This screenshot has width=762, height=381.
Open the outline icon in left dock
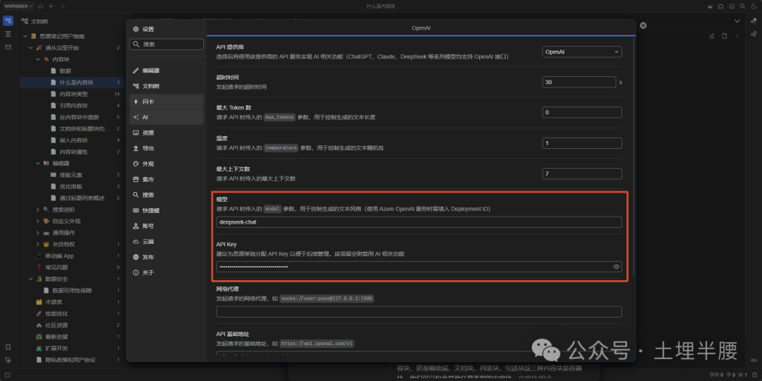(x=8, y=34)
